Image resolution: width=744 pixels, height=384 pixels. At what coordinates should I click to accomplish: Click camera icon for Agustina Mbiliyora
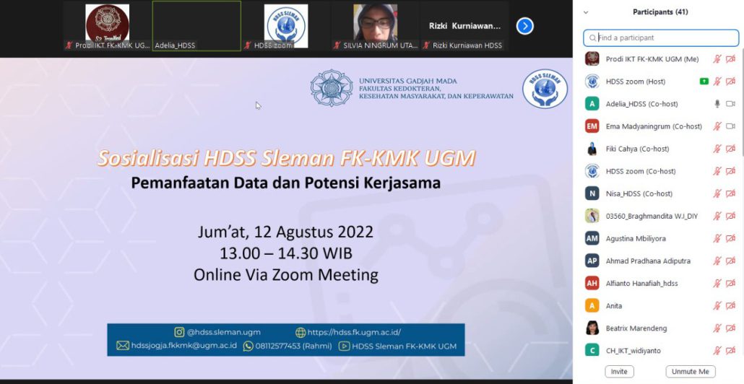pyautogui.click(x=730, y=238)
